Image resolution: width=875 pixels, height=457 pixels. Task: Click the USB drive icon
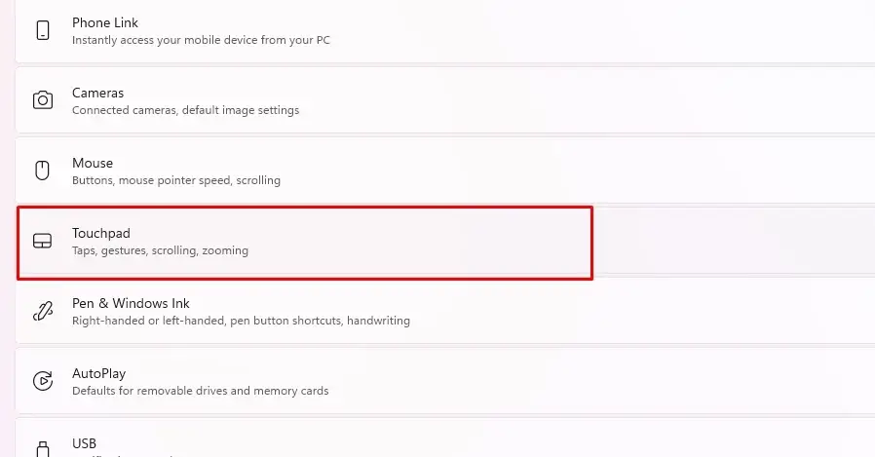[x=43, y=448]
